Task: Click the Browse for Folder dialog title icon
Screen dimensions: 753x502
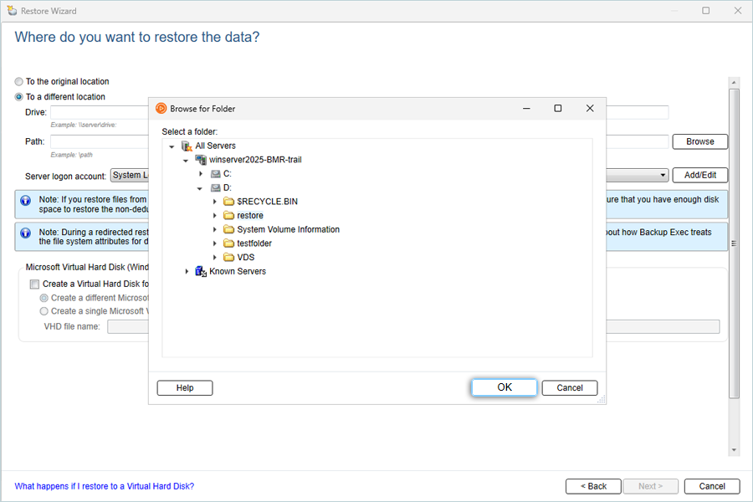Action: [x=161, y=109]
